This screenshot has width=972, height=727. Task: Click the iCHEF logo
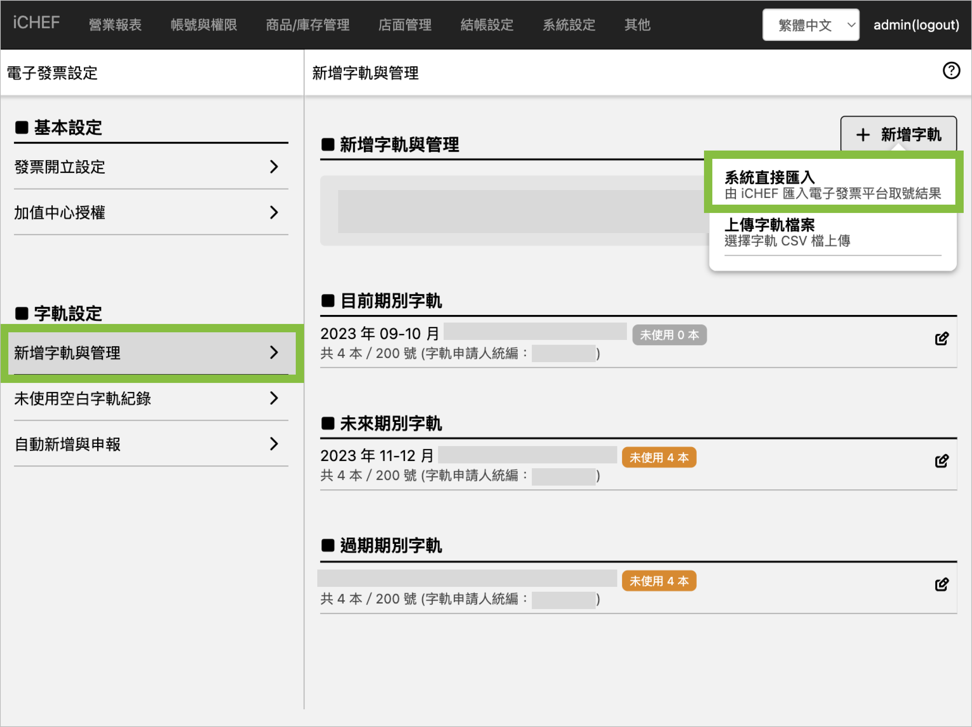(36, 23)
